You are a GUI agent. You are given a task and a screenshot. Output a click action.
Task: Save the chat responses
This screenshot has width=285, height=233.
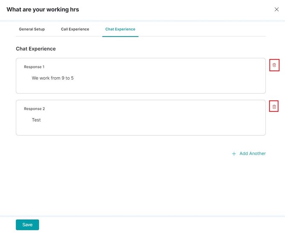[27, 224]
